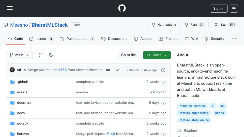Click docs-src row folder icon
The height and width of the screenshot is (137, 244).
(x=12, y=103)
